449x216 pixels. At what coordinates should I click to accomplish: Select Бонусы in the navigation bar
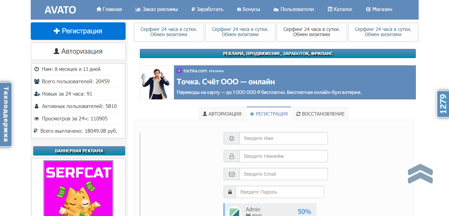(248, 9)
